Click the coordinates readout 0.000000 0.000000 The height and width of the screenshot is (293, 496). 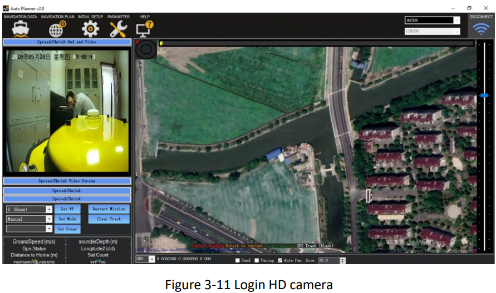(x=184, y=259)
